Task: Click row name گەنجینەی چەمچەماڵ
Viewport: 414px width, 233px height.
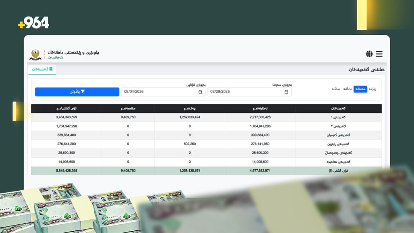Action: pyautogui.click(x=338, y=153)
